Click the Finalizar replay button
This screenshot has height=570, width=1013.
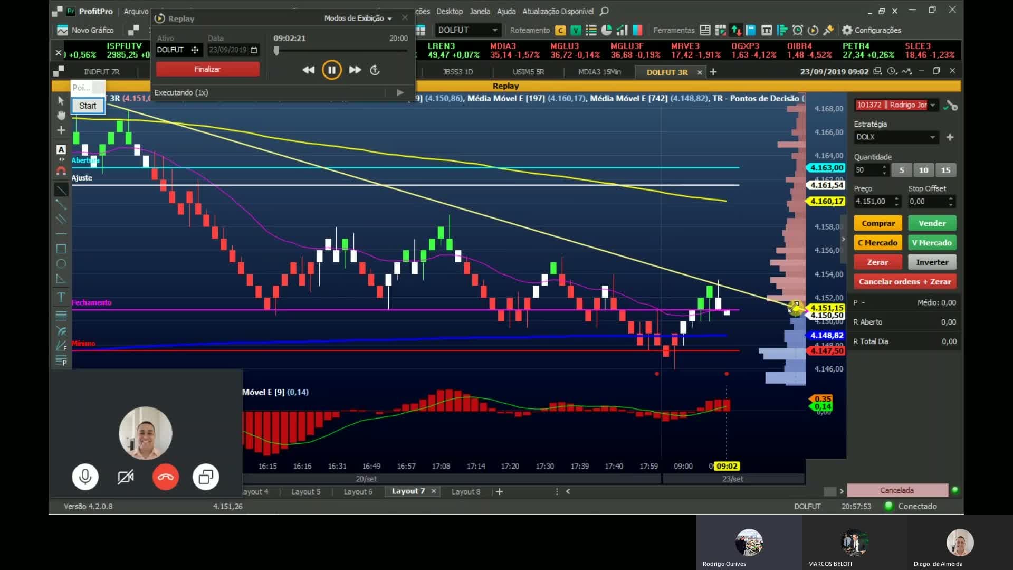tap(207, 69)
